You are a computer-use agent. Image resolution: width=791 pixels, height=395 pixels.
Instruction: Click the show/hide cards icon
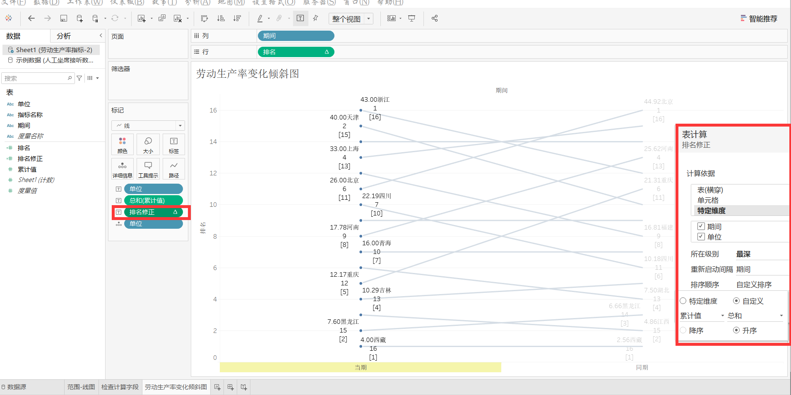pyautogui.click(x=391, y=18)
